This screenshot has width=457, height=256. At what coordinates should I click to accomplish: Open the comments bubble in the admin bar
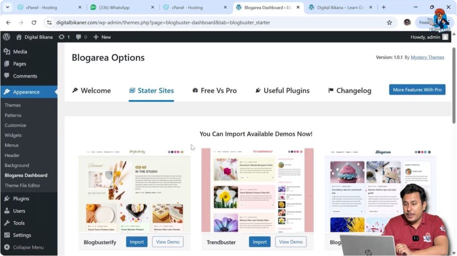click(81, 37)
